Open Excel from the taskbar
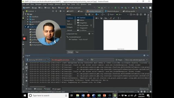Image resolution: width=174 pixels, height=98 pixels. pyautogui.click(x=99, y=96)
